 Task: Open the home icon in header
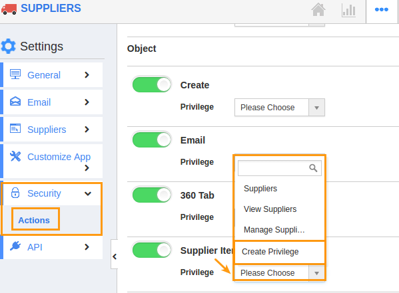tap(318, 10)
